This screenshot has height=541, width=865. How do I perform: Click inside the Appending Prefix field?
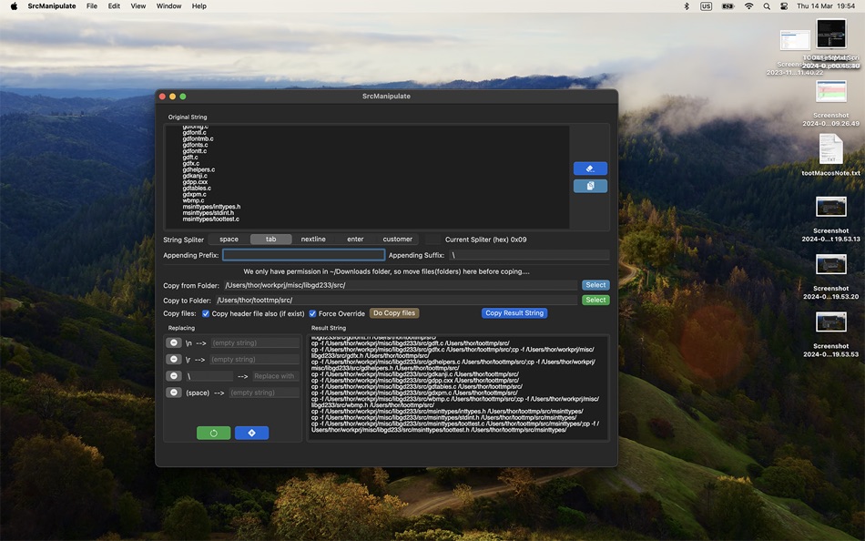(x=302, y=254)
